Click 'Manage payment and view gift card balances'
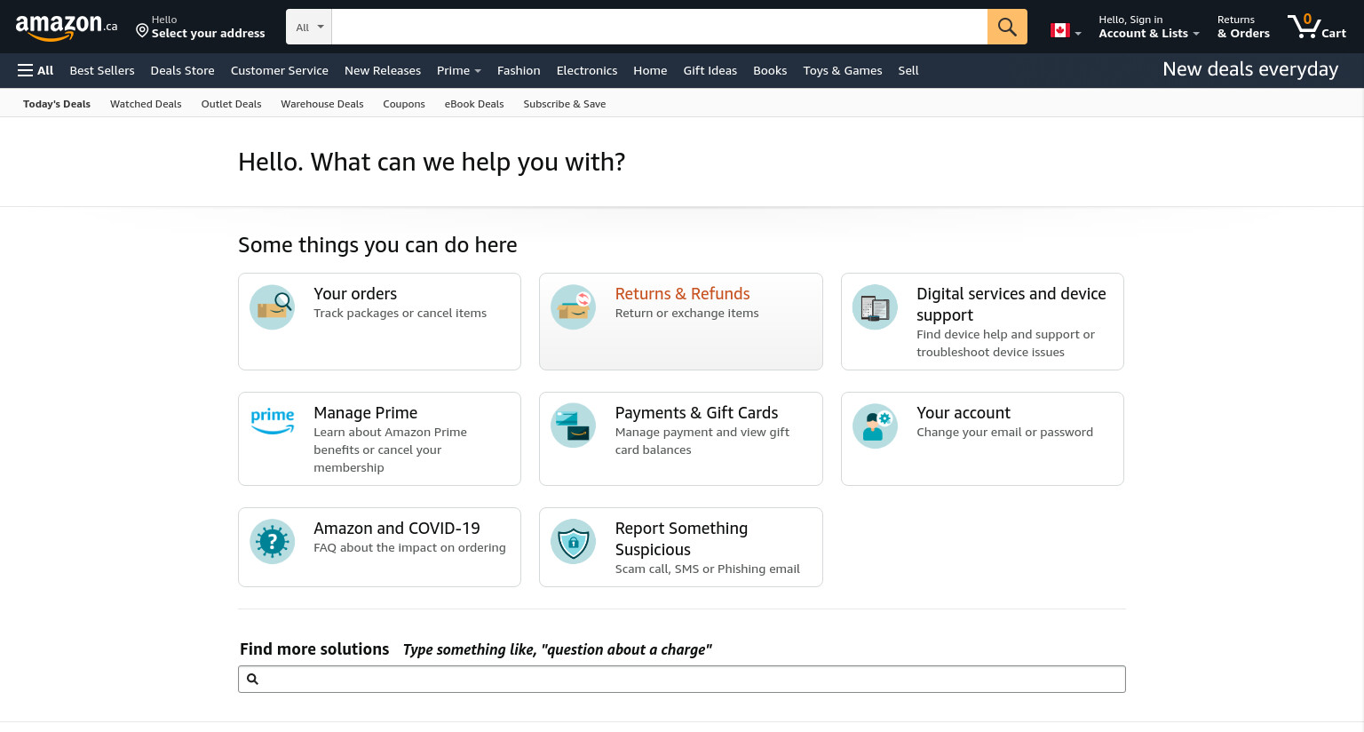Viewport: 1364px width, 732px height. pos(702,442)
